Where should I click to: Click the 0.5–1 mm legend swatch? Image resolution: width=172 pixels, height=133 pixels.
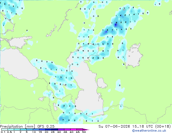pos(11,129)
